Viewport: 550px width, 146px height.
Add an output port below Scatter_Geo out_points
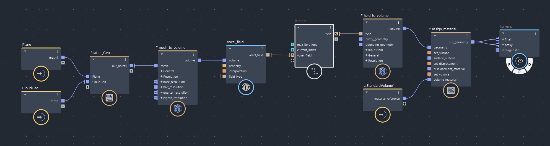pyautogui.click(x=131, y=71)
